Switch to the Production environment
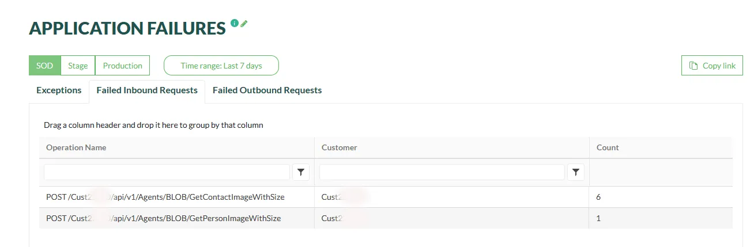Image resolution: width=754 pixels, height=247 pixels. pos(122,66)
